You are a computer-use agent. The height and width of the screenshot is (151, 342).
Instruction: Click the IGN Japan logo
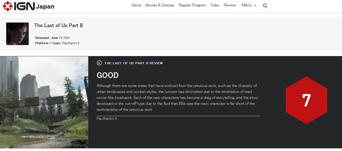28,6
